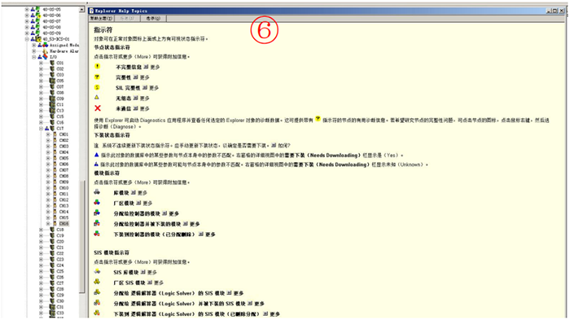Click the yellow S SIL integrity indicator icon
570x320 pixels.
pos(97,87)
